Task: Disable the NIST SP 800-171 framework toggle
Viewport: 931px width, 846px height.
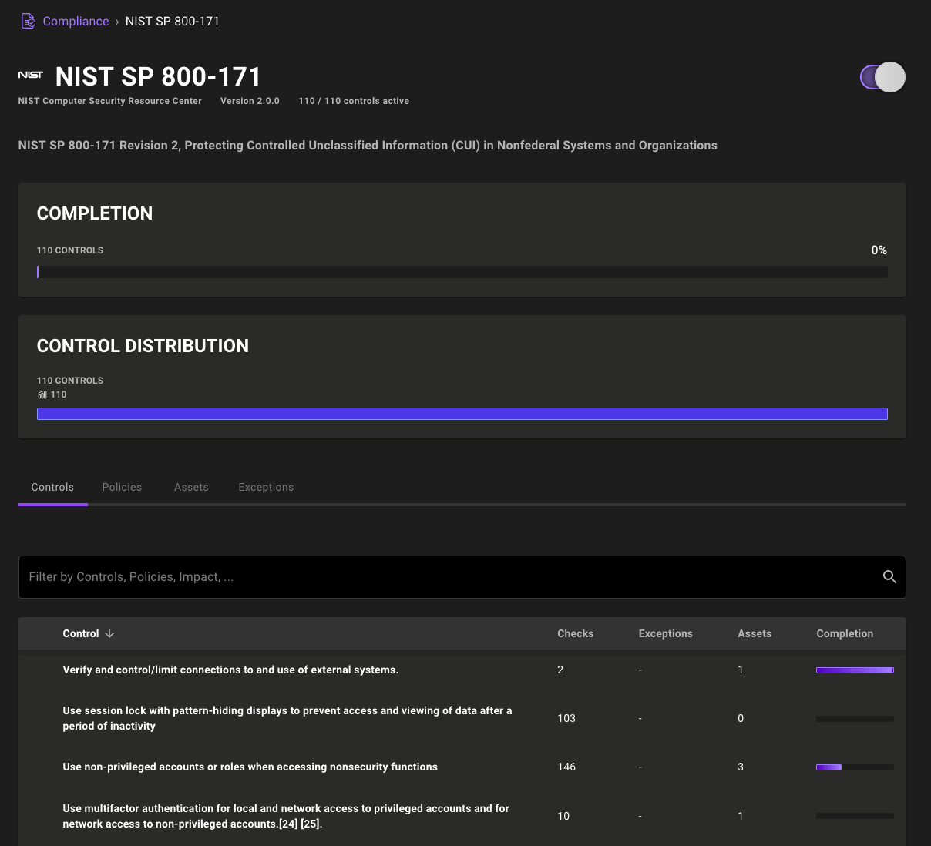Action: click(882, 77)
